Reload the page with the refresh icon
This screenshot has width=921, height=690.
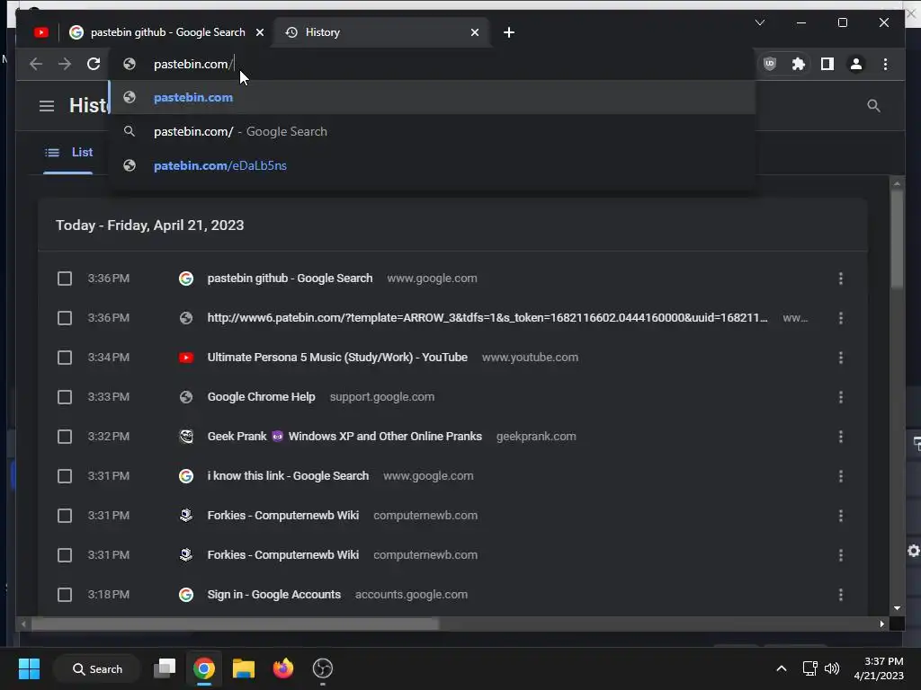tap(94, 64)
